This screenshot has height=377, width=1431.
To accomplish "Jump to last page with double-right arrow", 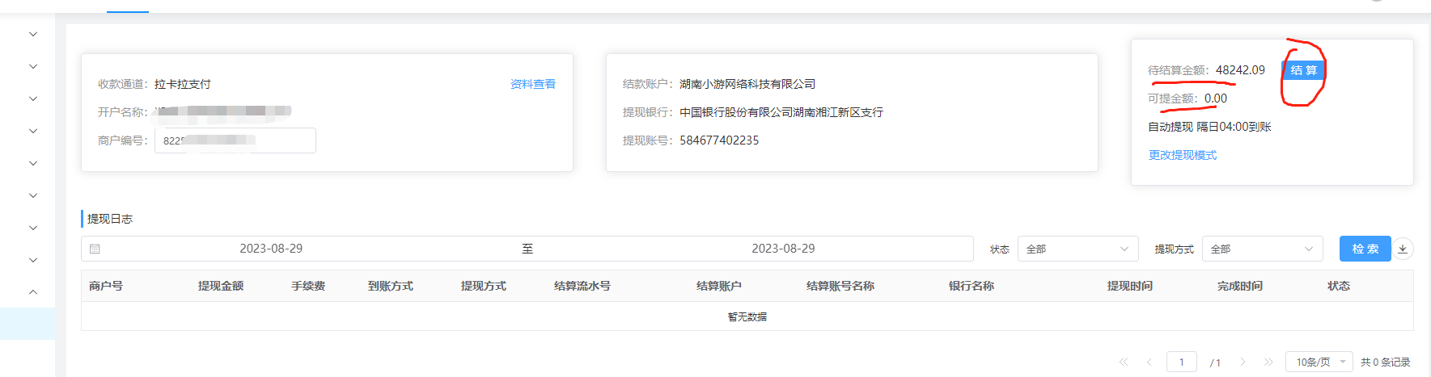I will [1268, 362].
